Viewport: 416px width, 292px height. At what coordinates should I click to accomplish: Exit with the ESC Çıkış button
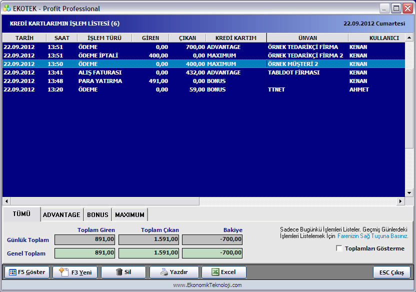point(391,272)
